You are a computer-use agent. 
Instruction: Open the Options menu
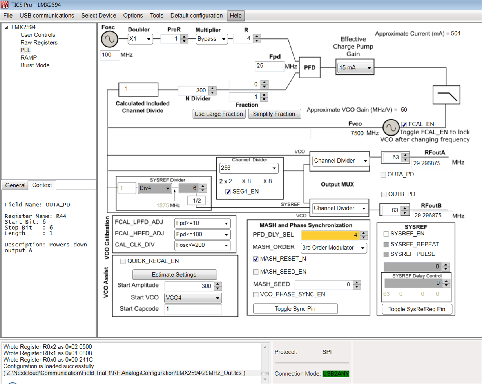coord(133,16)
